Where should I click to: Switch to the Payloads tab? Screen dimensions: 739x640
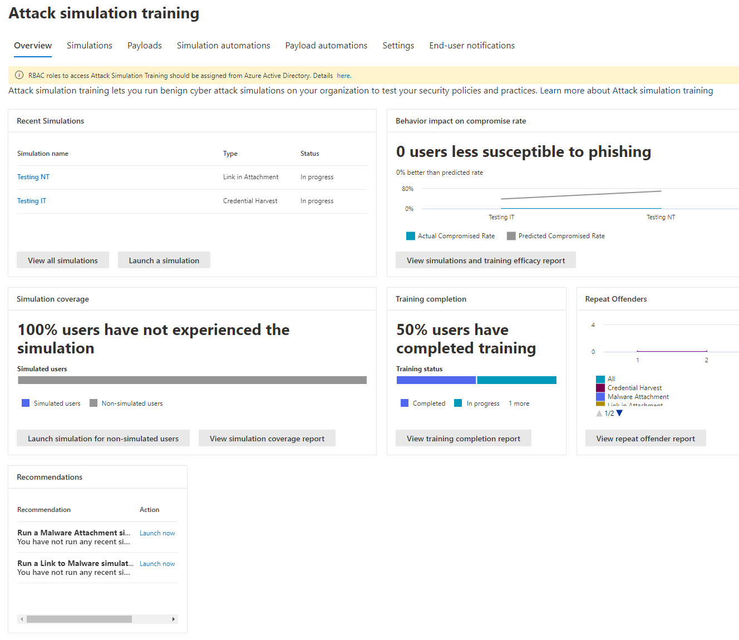[x=144, y=46]
